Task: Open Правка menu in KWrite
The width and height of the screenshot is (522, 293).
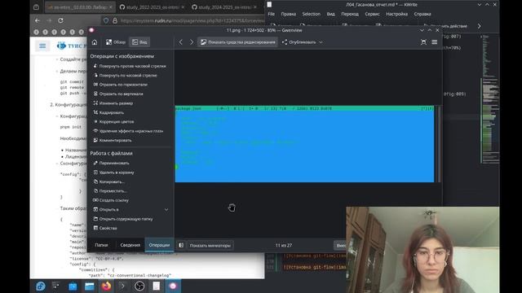Action: pos(288,14)
